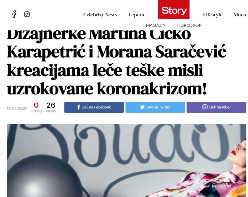
Task: Share article via Deli na Twitter
Action: click(155, 107)
